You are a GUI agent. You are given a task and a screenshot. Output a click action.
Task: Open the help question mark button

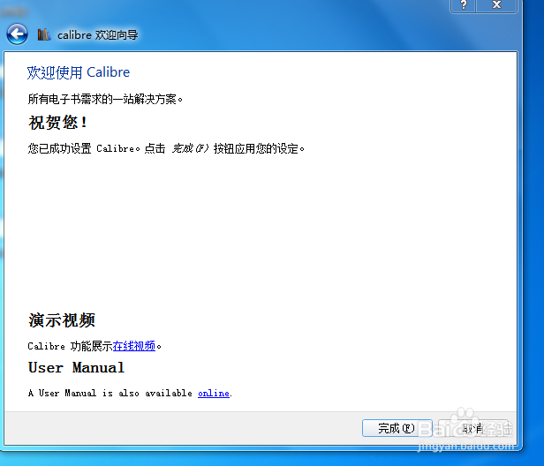464,5
